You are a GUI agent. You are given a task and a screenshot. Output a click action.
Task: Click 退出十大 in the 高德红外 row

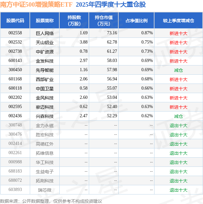tap(179, 144)
